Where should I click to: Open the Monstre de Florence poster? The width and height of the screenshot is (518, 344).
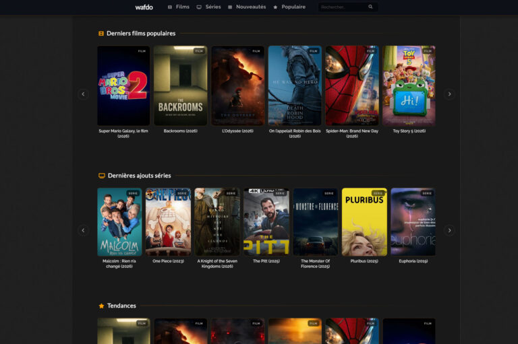click(316, 222)
